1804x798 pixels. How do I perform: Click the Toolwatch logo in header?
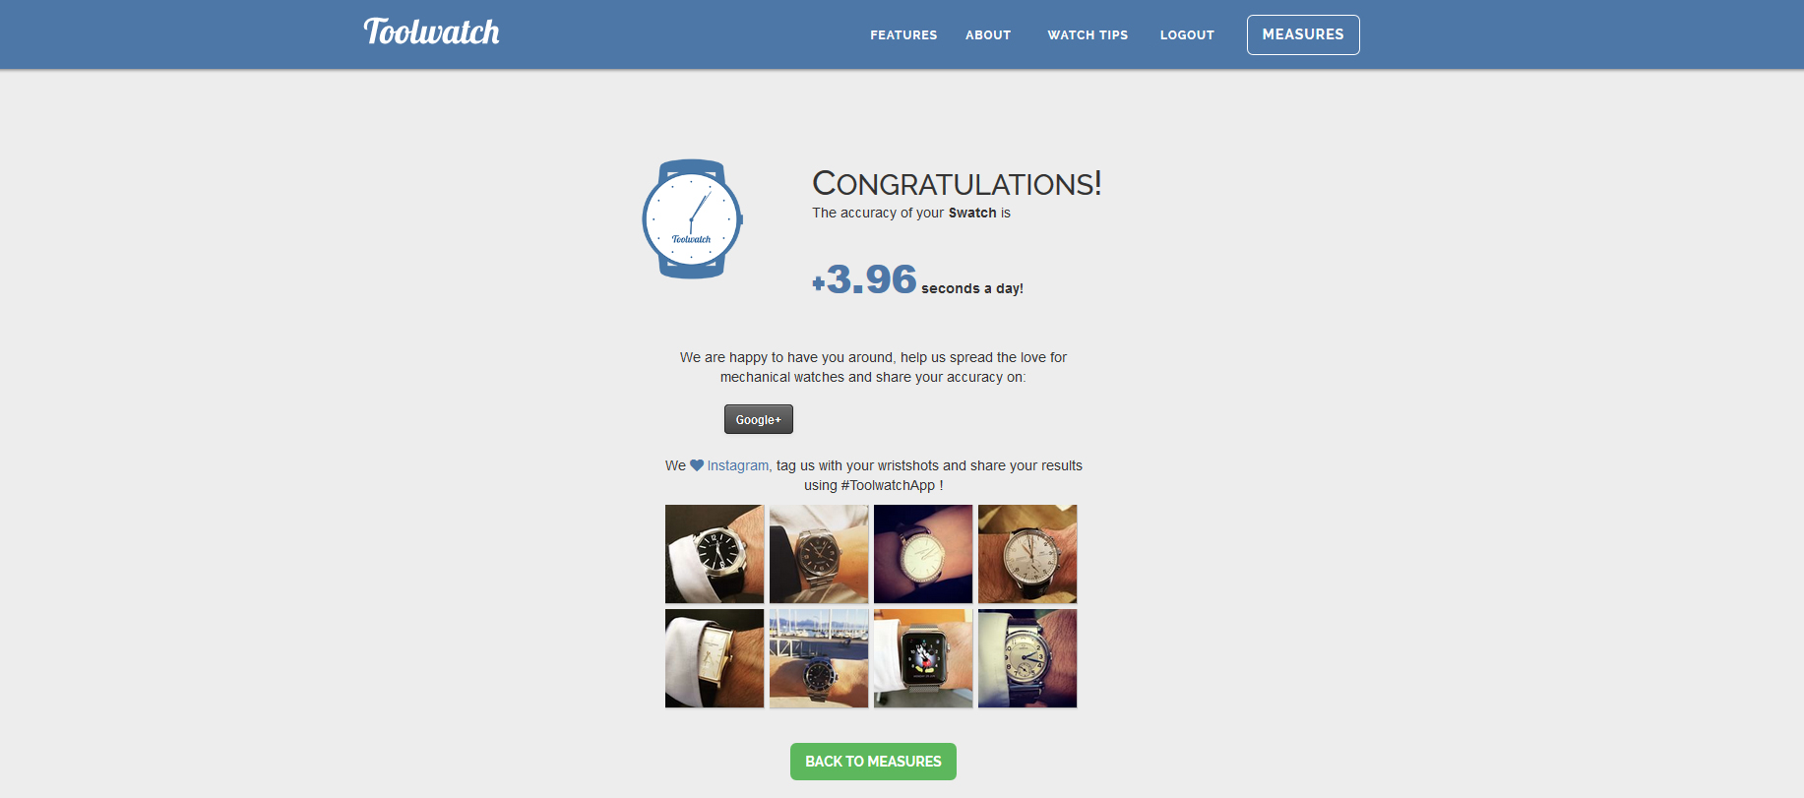(x=431, y=32)
